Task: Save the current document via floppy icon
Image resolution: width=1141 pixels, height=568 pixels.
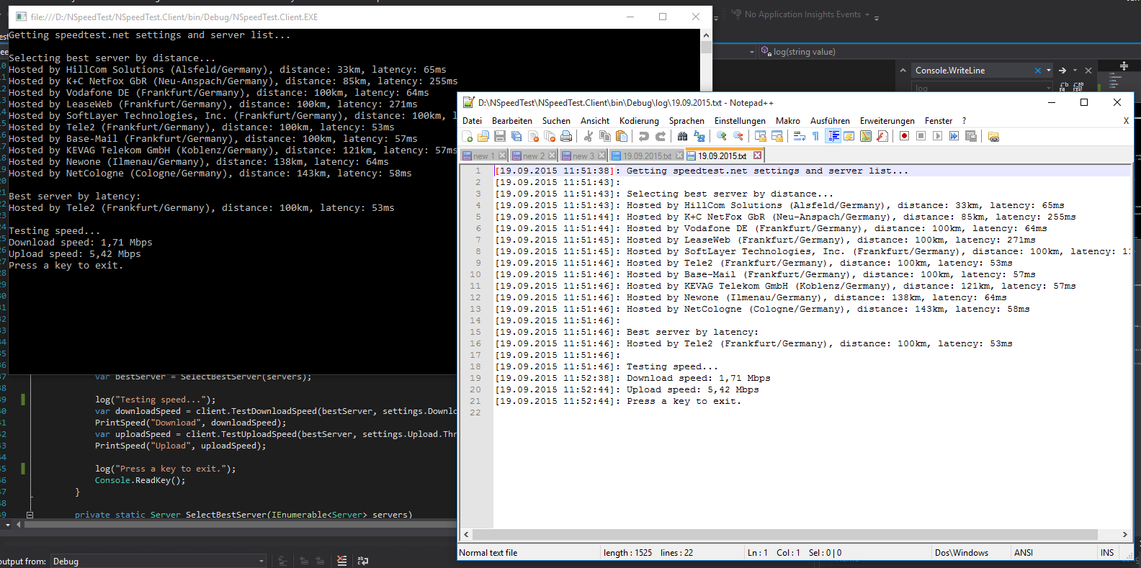Action: (500, 136)
